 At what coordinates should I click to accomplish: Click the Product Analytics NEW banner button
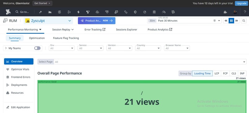coord(97,21)
